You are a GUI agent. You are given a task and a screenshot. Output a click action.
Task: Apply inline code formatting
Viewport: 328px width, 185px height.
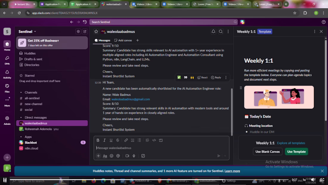click(154, 140)
